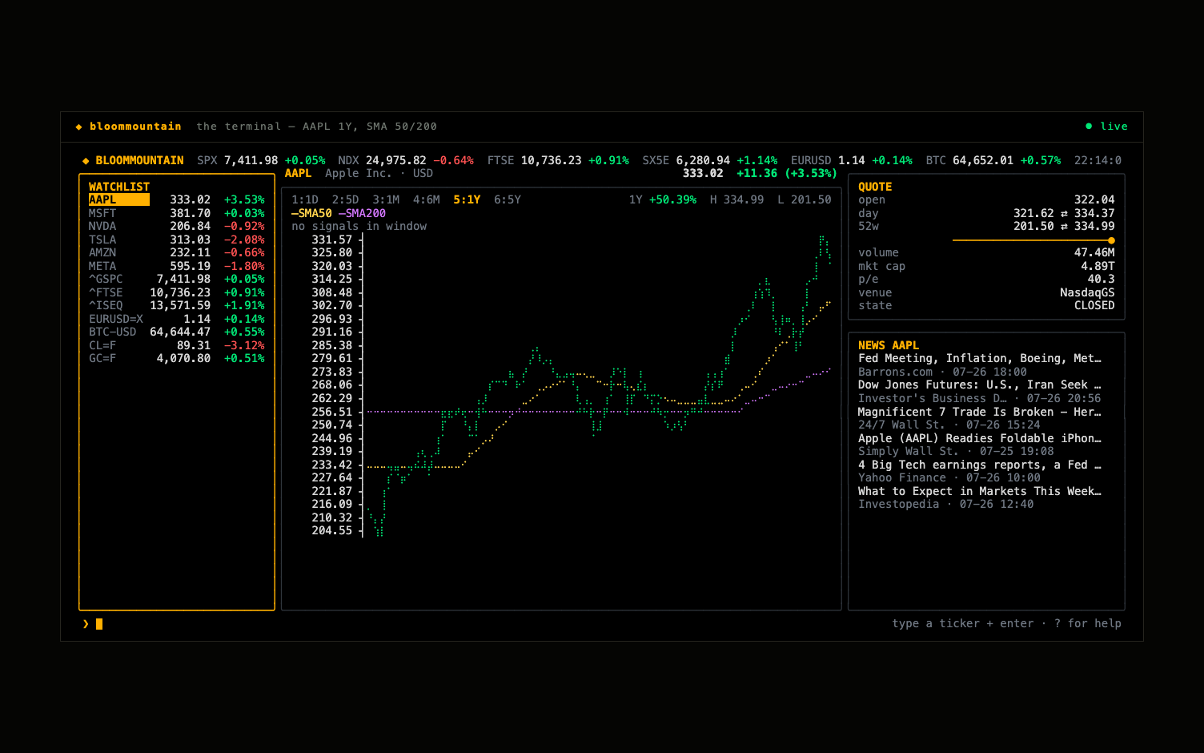The image size is (1204, 753).
Task: Click the 22:14:0 clock in ticker bar
Action: click(1098, 160)
